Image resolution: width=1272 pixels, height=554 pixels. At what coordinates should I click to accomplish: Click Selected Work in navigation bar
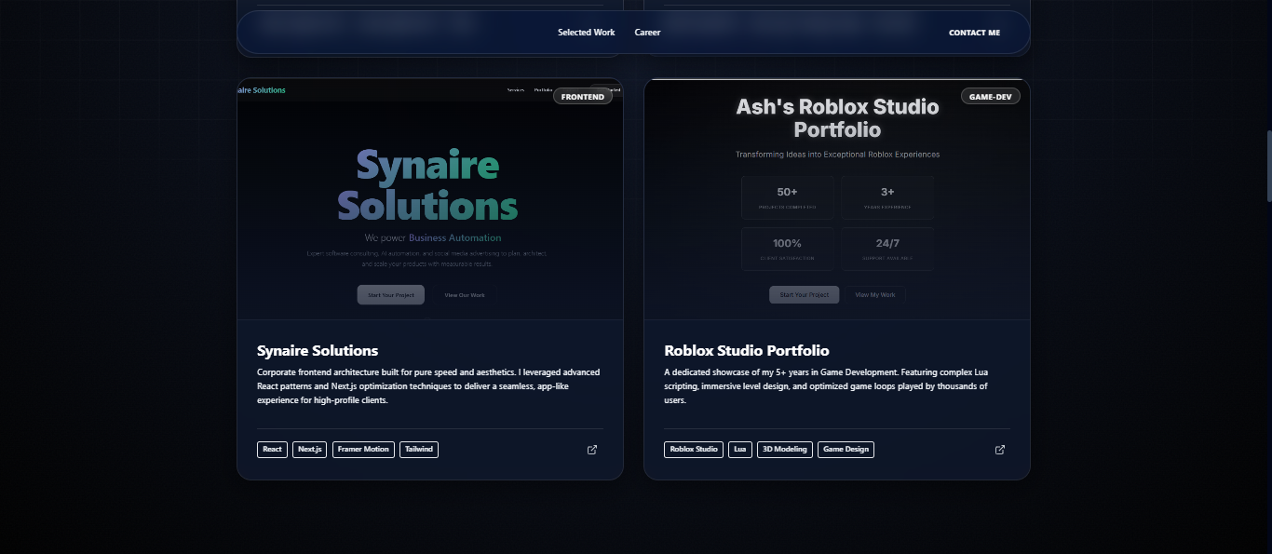pyautogui.click(x=586, y=33)
